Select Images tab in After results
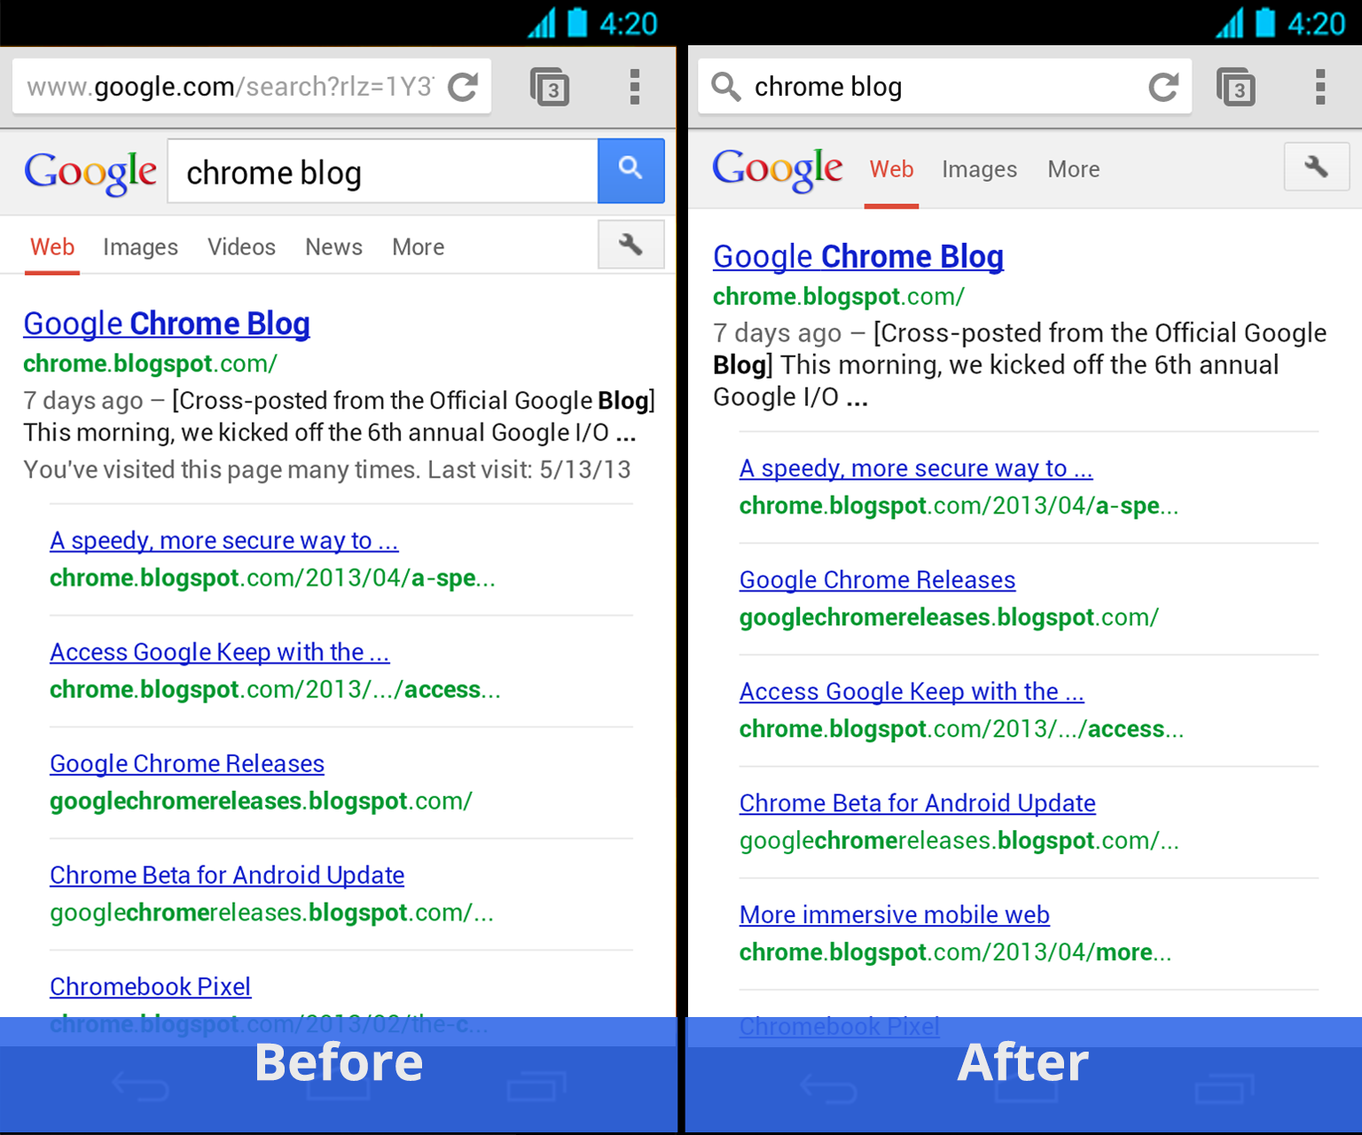 point(979,169)
